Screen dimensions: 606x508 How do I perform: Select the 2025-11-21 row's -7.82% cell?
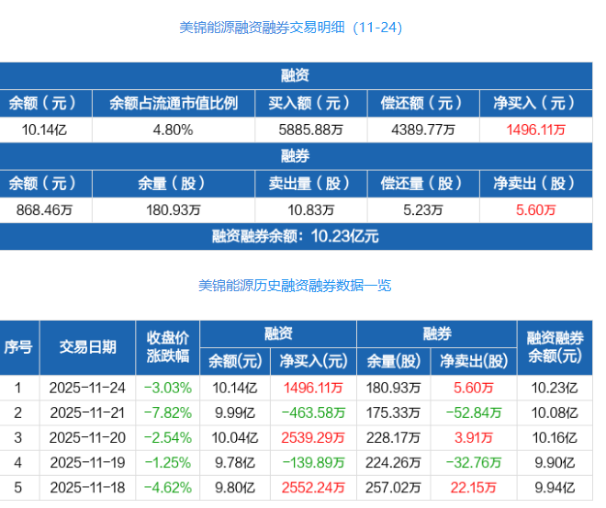168,412
